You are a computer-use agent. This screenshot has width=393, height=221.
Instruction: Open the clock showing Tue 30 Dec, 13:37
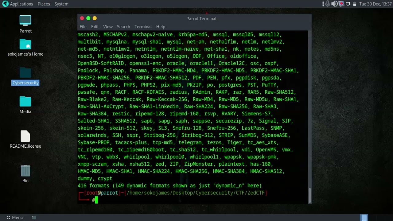(x=375, y=4)
